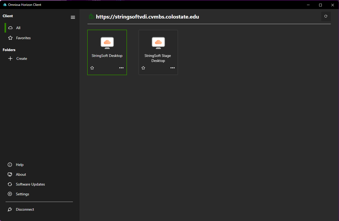339x221 pixels.
Task: Click the StringSoft Stage Desktop label
Action: 158,58
